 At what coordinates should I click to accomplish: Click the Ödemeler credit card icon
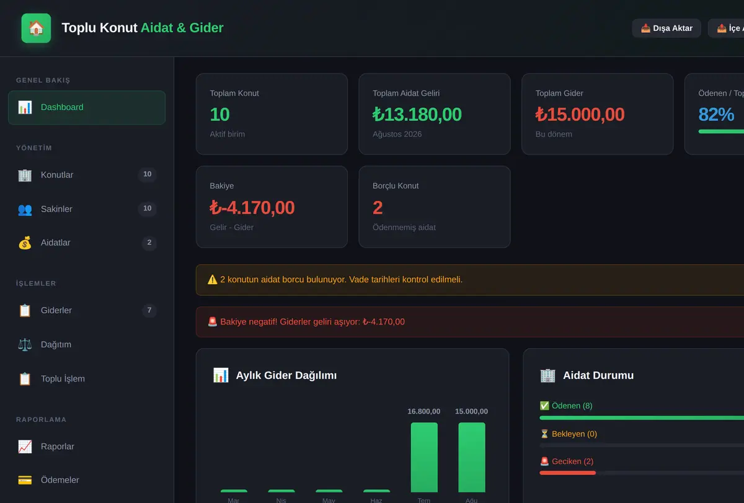click(x=25, y=480)
